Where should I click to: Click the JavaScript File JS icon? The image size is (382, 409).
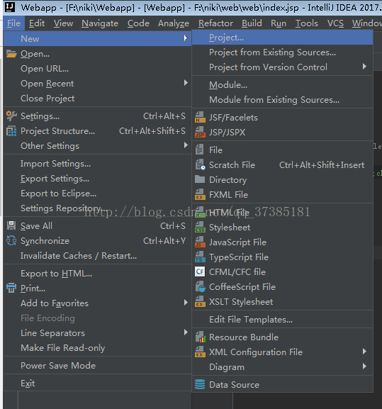[x=200, y=242]
